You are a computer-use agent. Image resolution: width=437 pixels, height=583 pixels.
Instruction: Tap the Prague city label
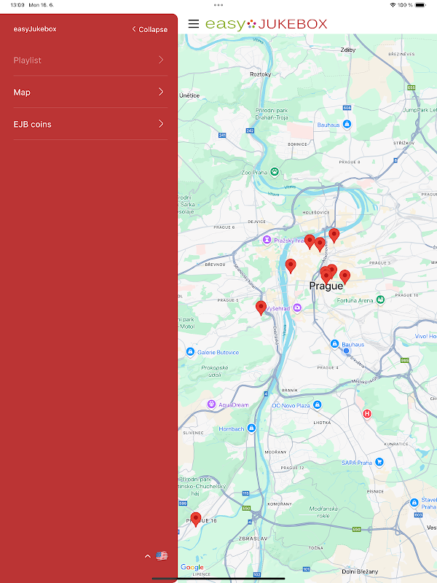pos(326,286)
